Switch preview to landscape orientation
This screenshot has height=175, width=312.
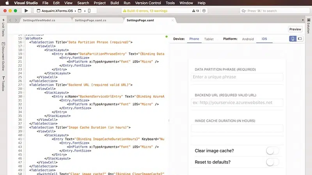coord(300,38)
